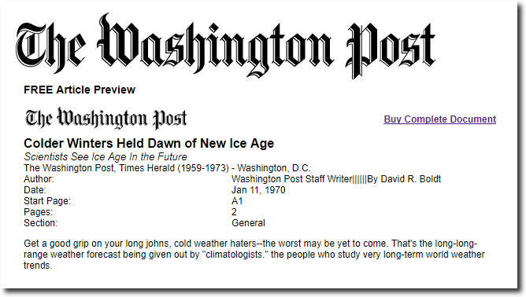Click the Start Page label
The height and width of the screenshot is (297, 526).
pos(47,201)
